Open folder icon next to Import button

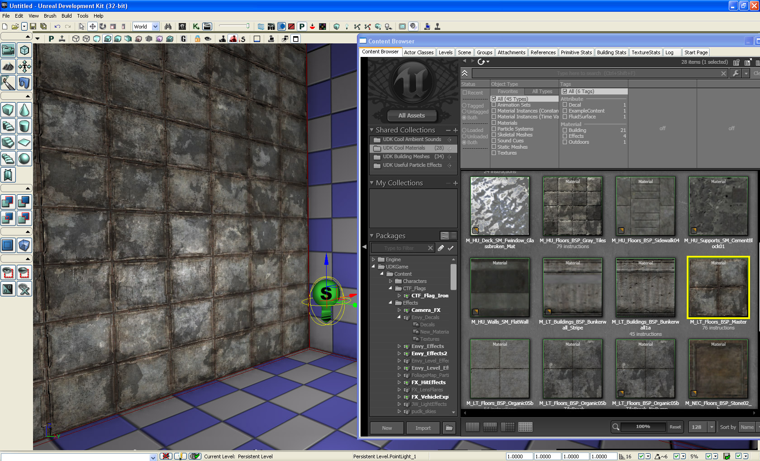tap(449, 428)
